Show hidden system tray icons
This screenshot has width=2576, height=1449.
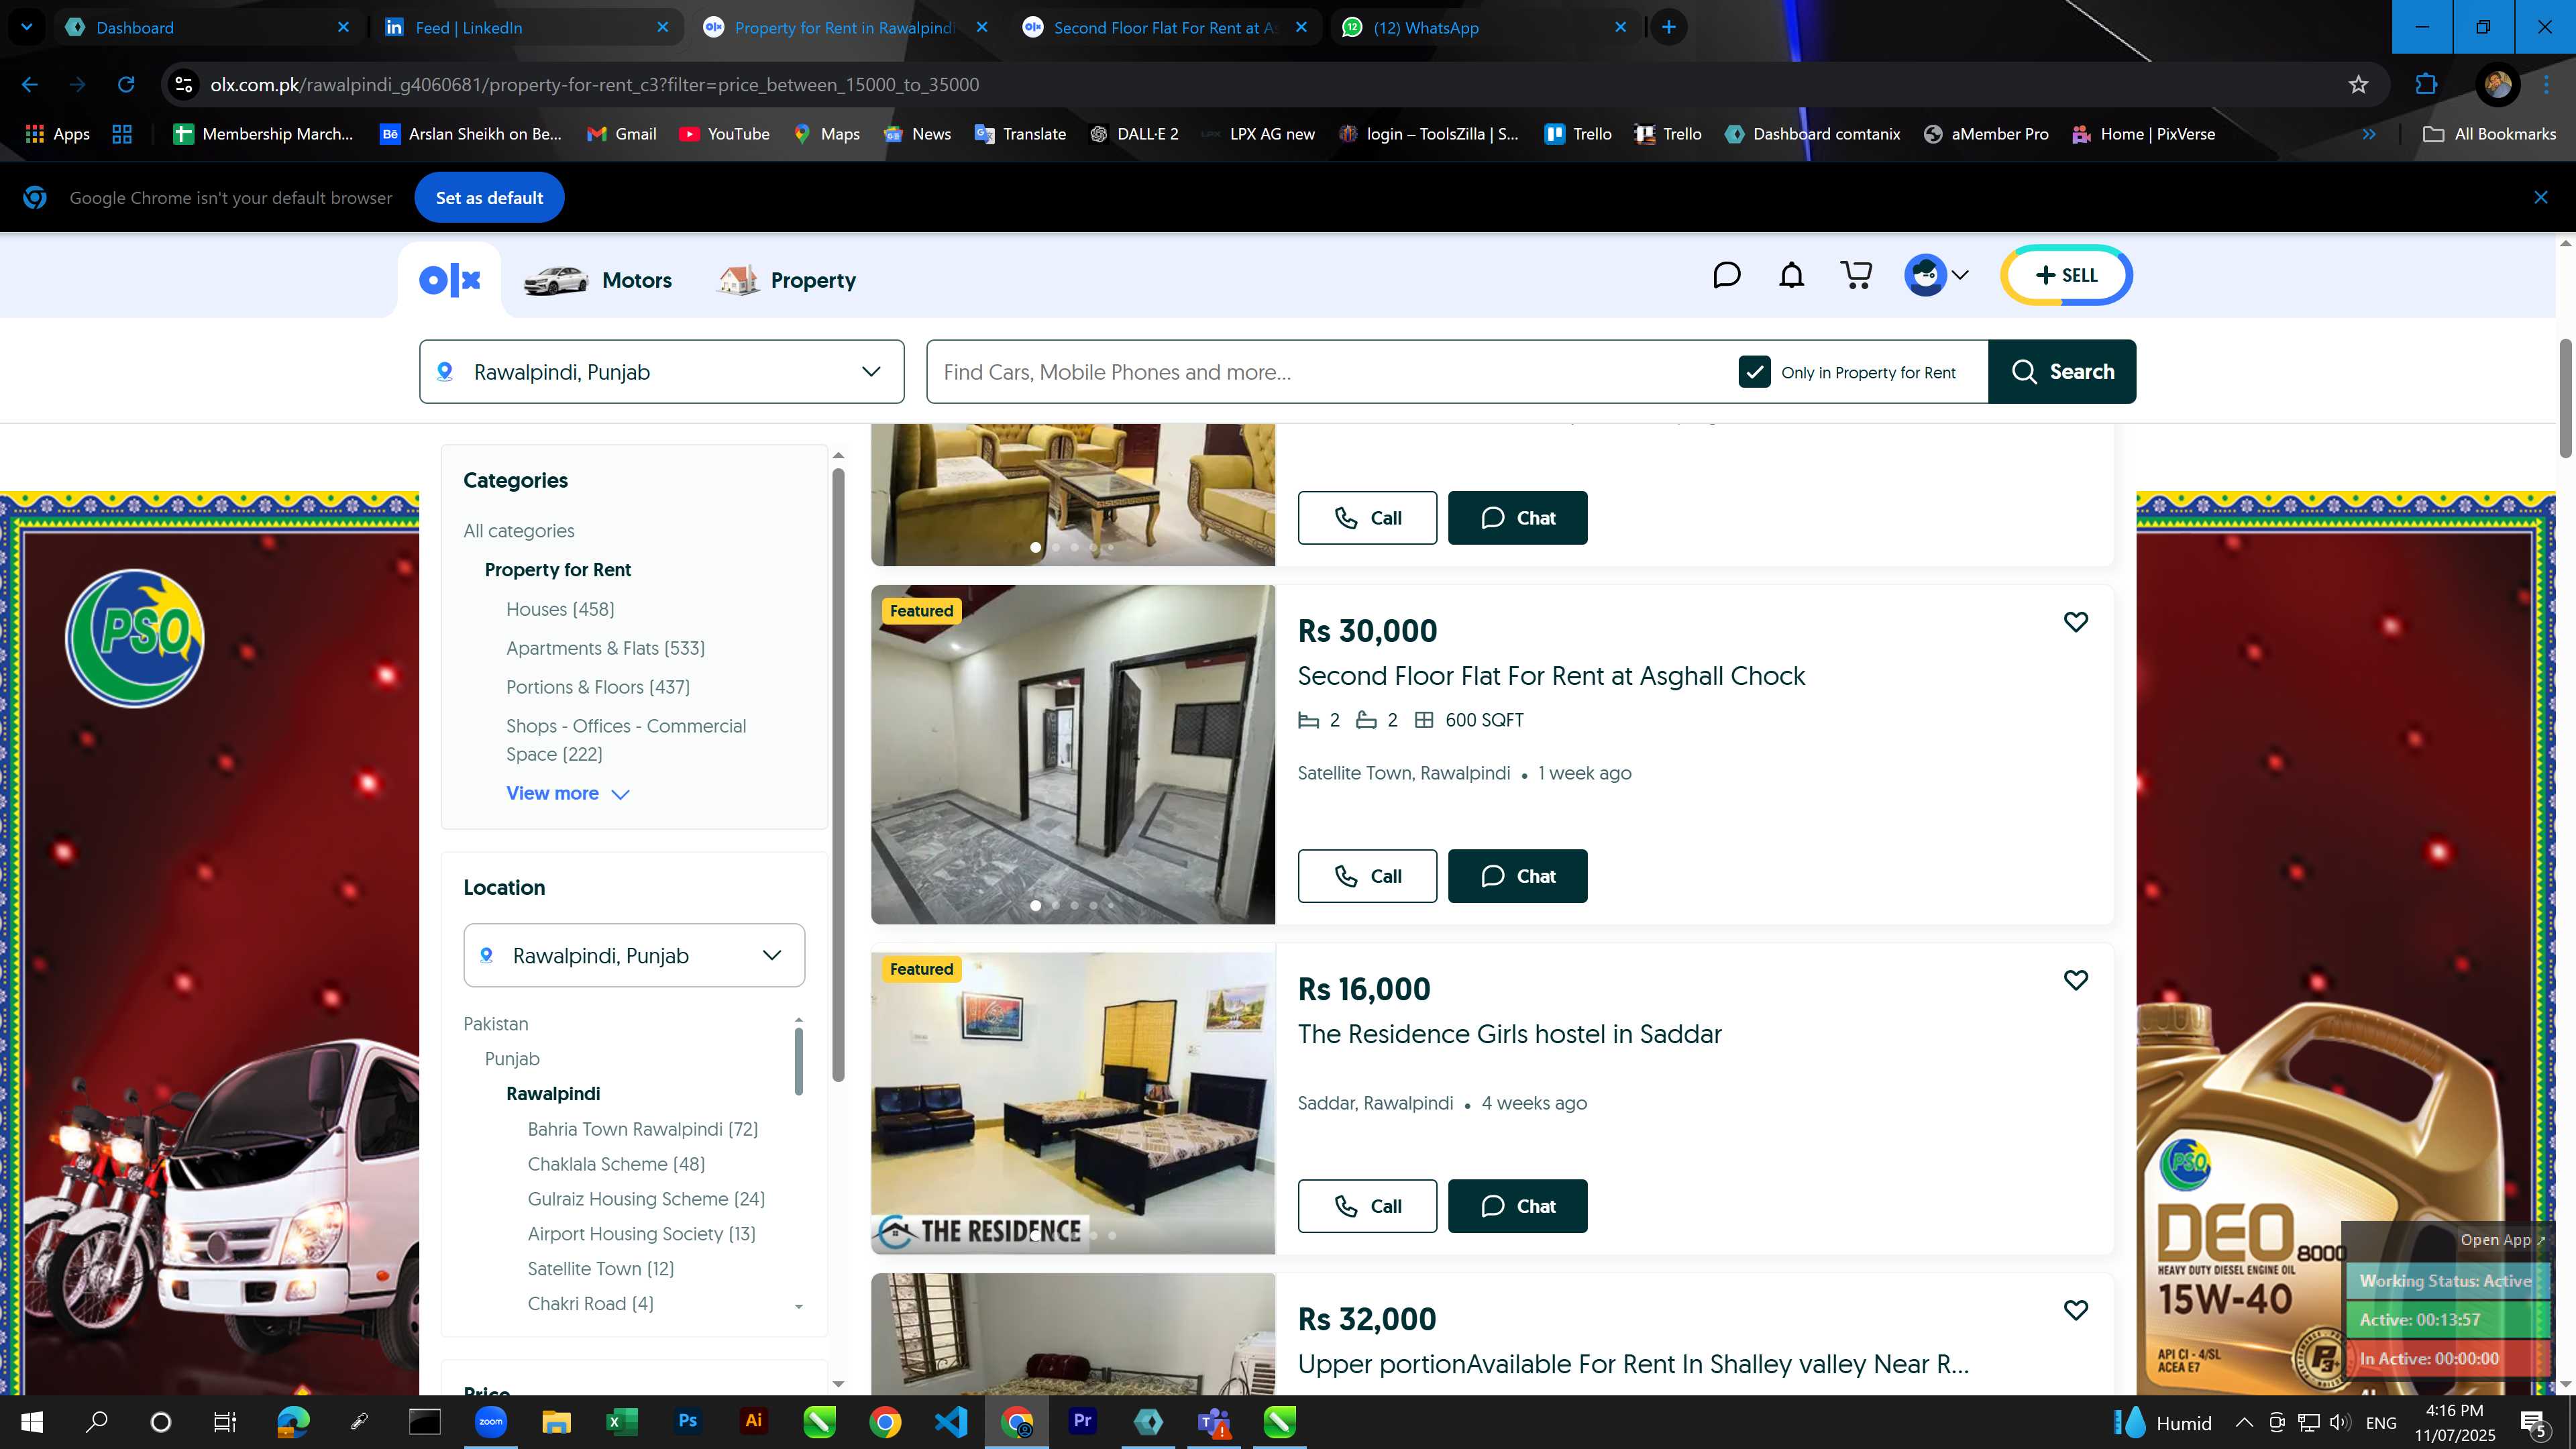(2244, 1422)
